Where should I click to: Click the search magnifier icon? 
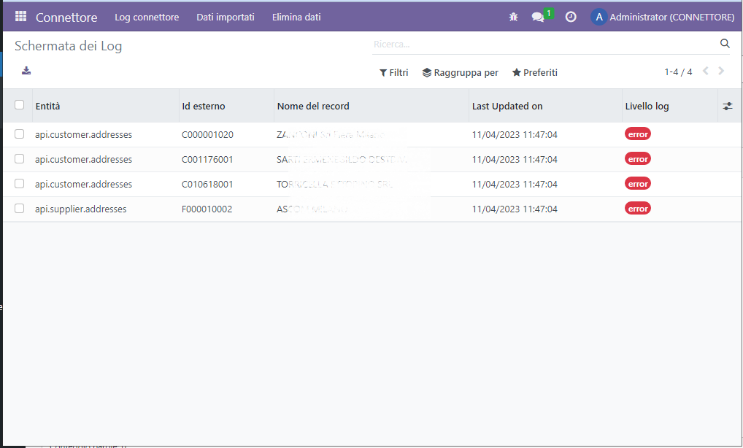pyautogui.click(x=725, y=44)
